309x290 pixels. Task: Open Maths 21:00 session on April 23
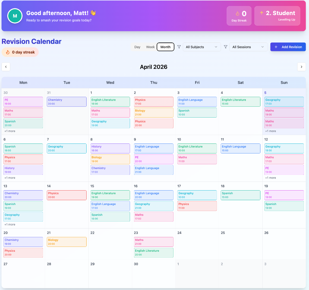click(x=154, y=242)
